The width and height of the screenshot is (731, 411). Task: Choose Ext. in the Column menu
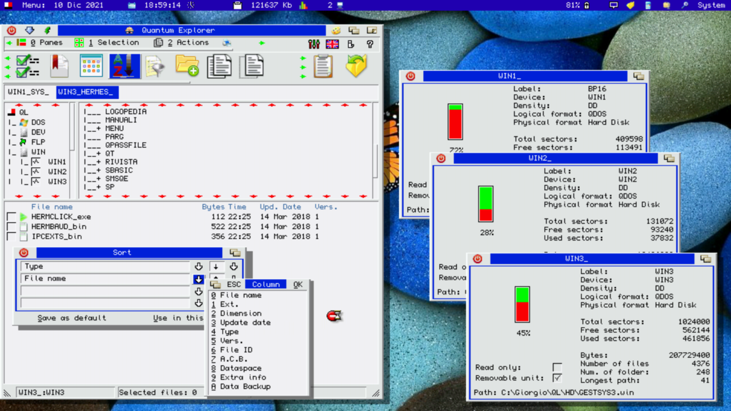pyautogui.click(x=224, y=304)
